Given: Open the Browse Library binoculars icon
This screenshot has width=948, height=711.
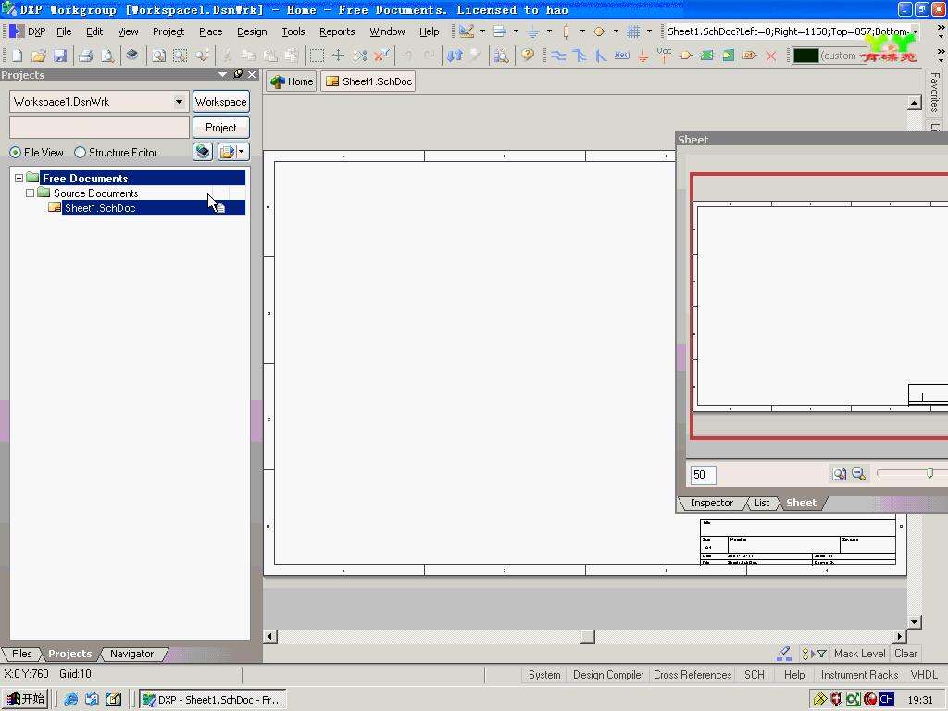Looking at the screenshot, I should point(501,56).
